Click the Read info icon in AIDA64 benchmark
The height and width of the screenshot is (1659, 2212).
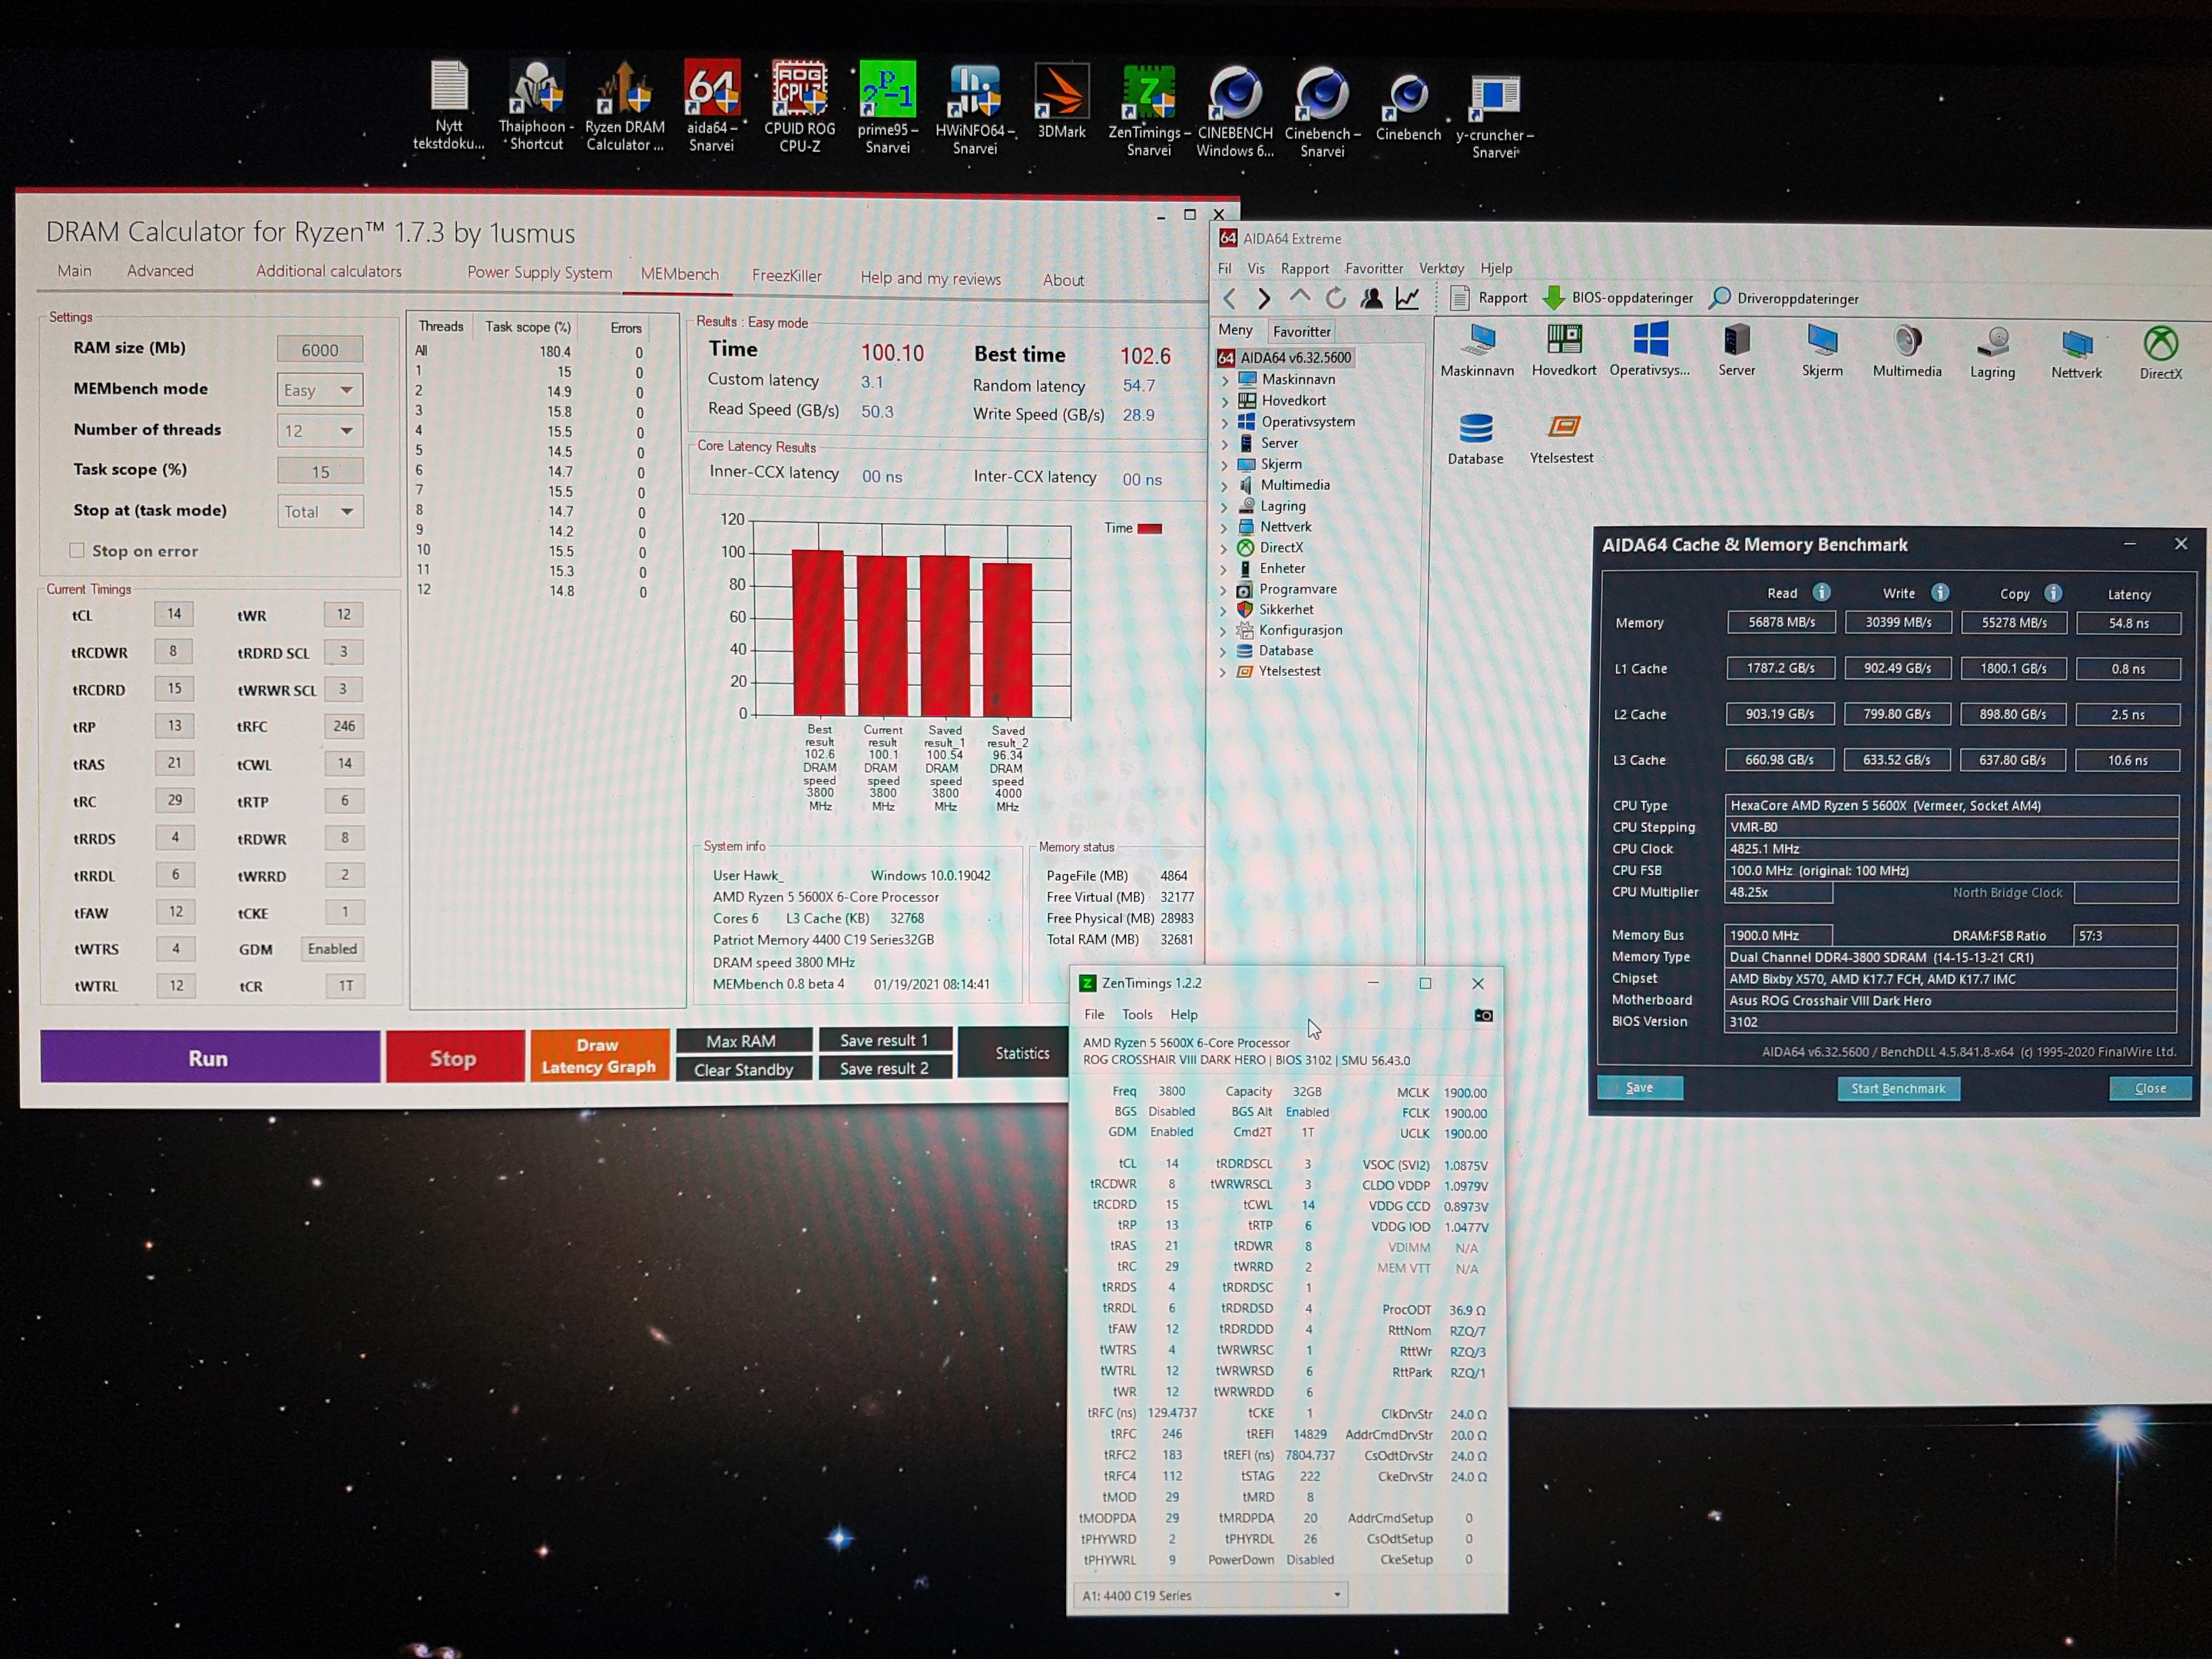coord(1821,592)
